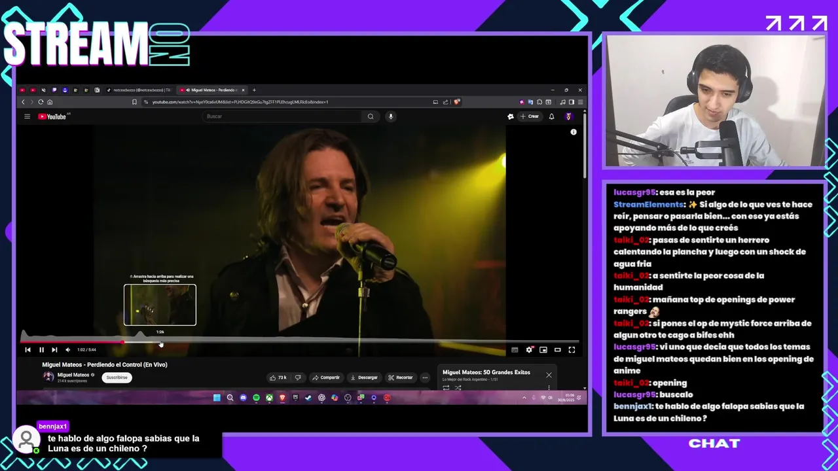Toggle subtitles in the player
Image resolution: width=838 pixels, height=471 pixels.
pos(515,350)
